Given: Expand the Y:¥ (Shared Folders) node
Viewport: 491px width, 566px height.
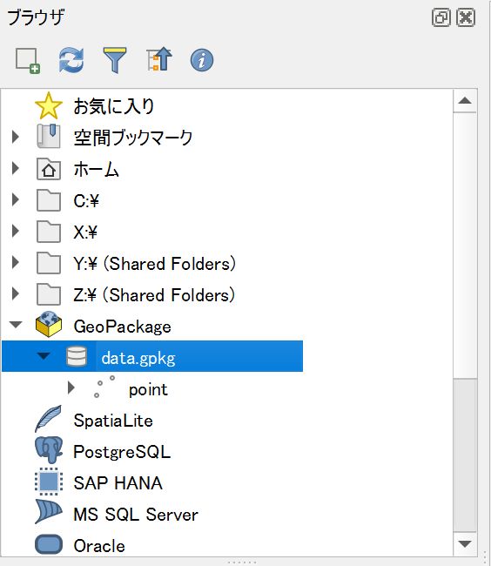Looking at the screenshot, I should coord(16,262).
